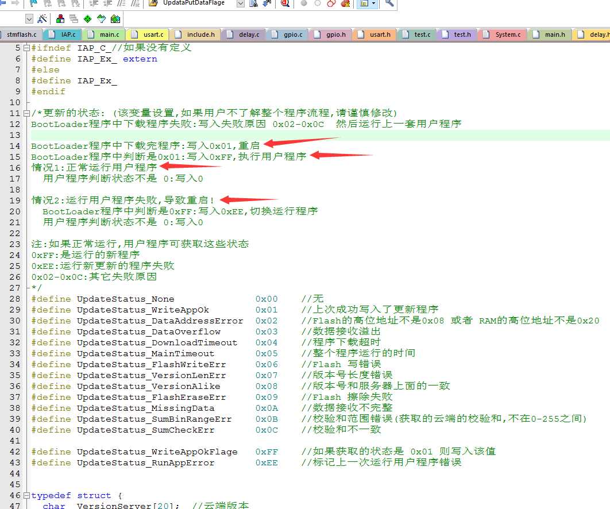Uncomment the selection
610x509 pixels.
click(x=136, y=3)
